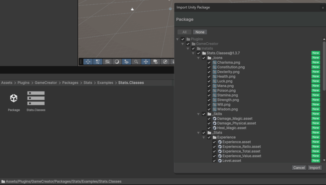This screenshot has width=326, height=185.
Task: Click the scrollbar up arrow in package list
Action: [x=324, y=39]
